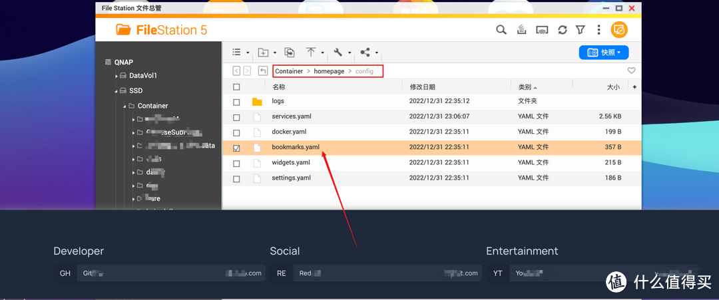Toggle the select-all header checkbox
Viewport: 719px width, 300px height.
[236, 87]
